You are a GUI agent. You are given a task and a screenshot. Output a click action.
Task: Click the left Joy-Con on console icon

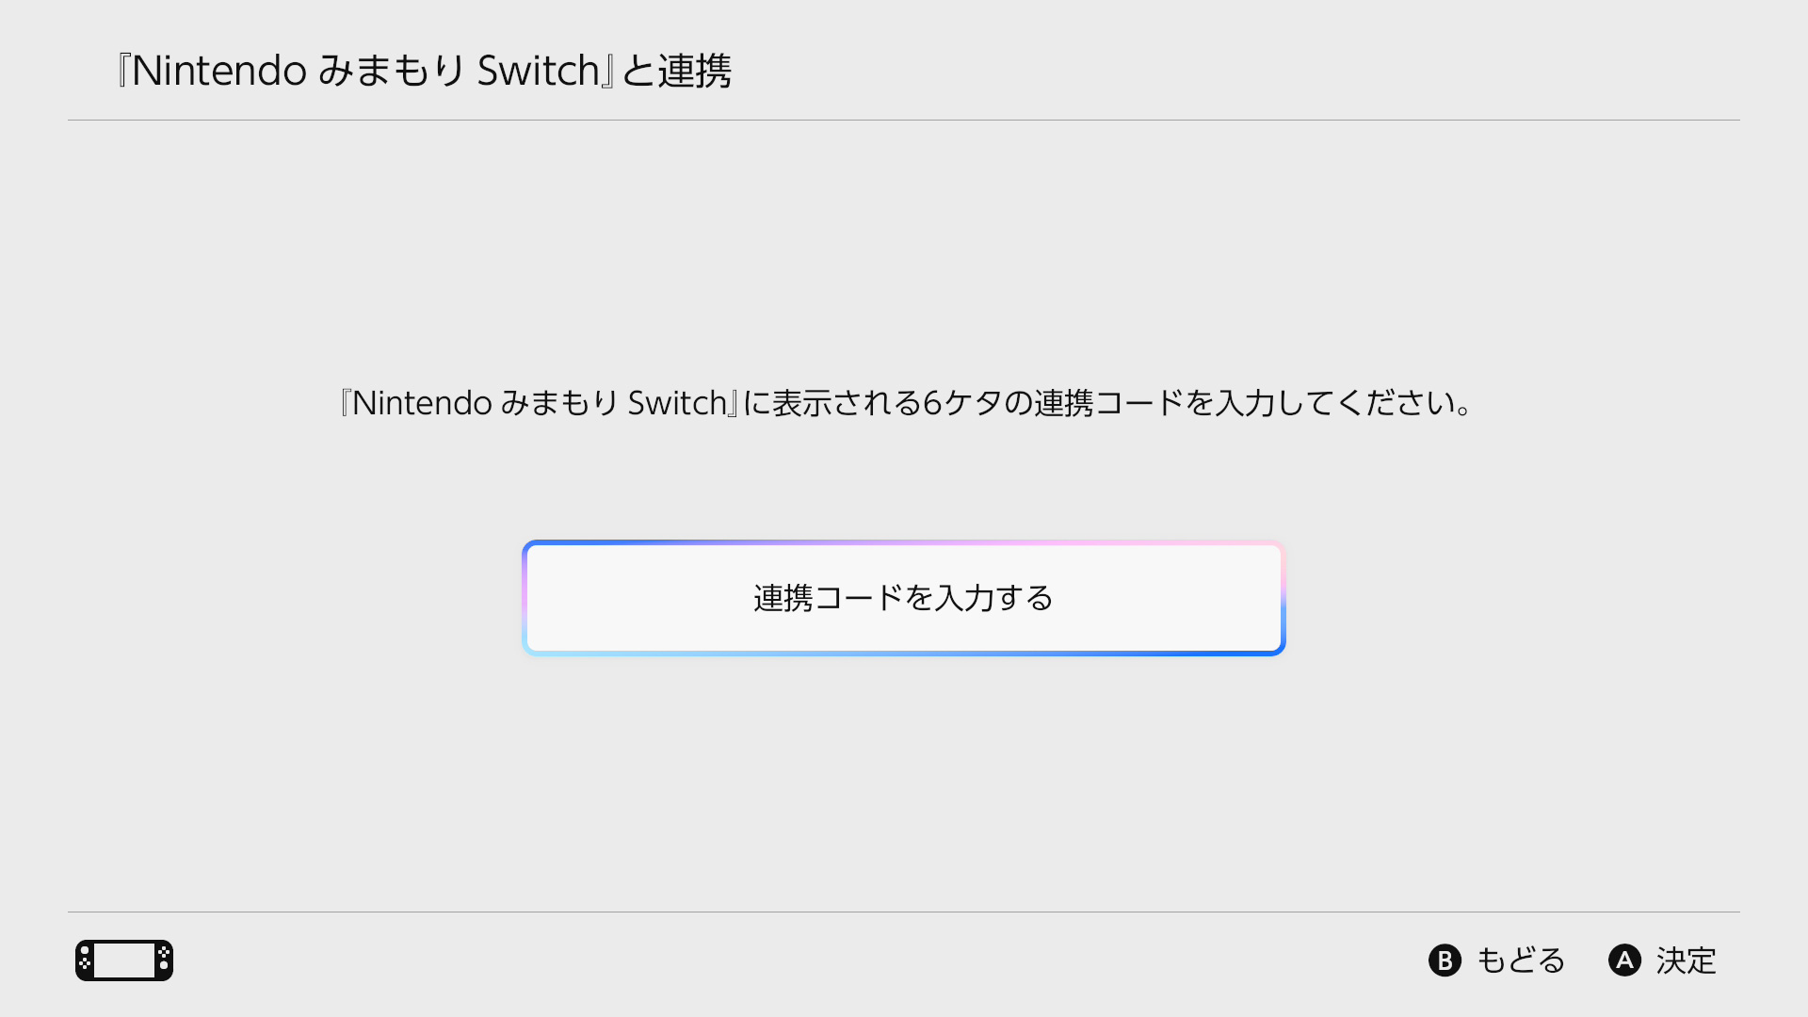pyautogui.click(x=85, y=960)
